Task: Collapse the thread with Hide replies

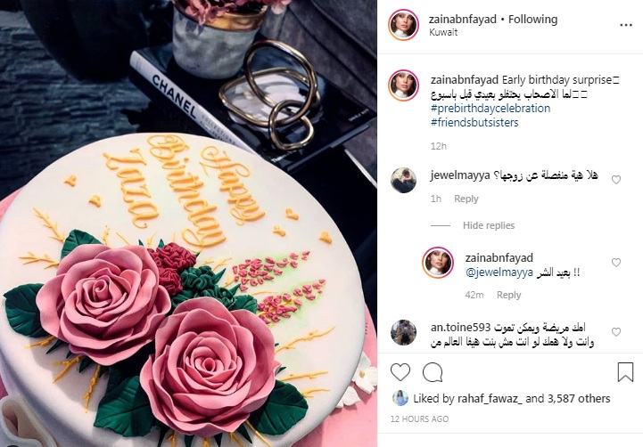Action: [x=489, y=225]
